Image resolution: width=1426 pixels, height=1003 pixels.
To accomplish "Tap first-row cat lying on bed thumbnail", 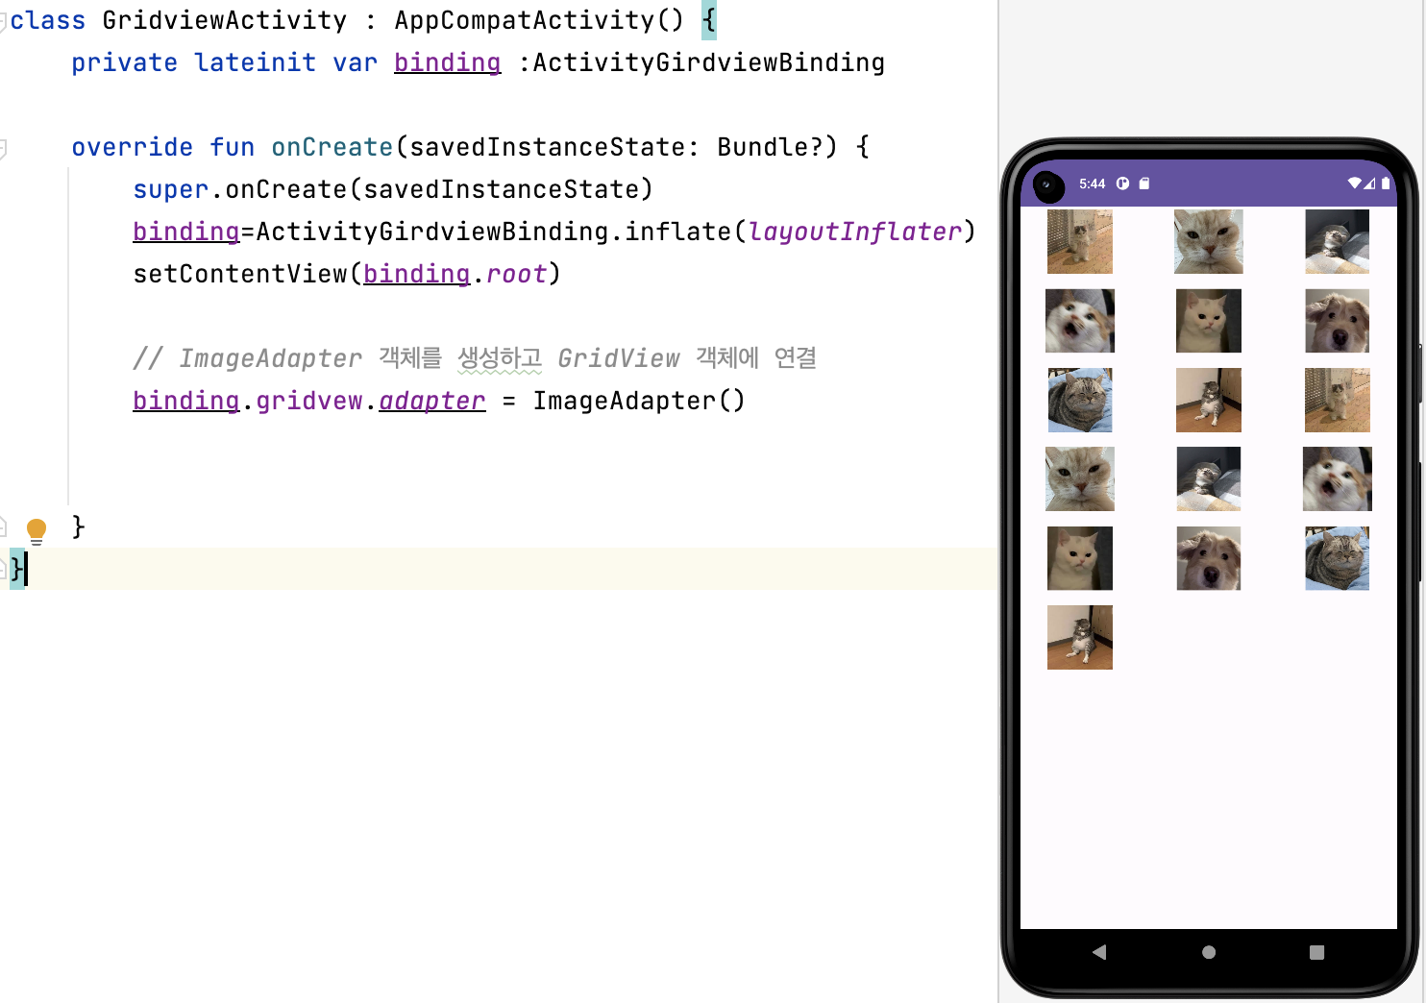I will coord(1338,242).
